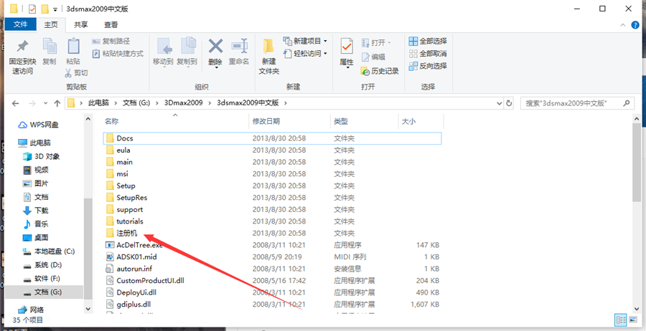Expand the Easy Access (轻松访问) dropdown
The width and height of the screenshot is (646, 331).
pyautogui.click(x=325, y=54)
